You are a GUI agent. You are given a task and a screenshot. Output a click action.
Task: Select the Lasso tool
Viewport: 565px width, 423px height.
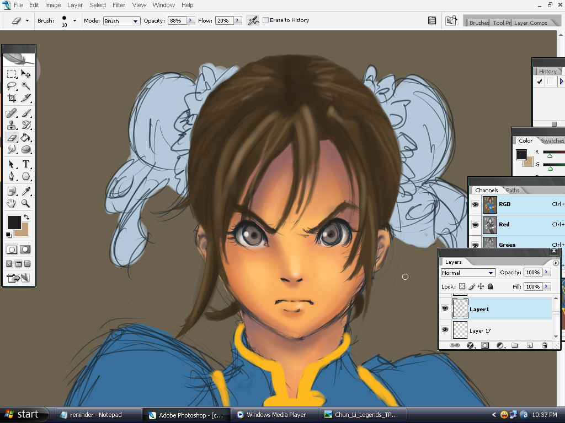point(12,85)
